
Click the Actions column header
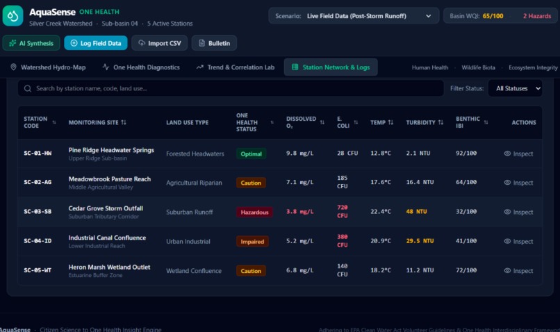coord(524,122)
